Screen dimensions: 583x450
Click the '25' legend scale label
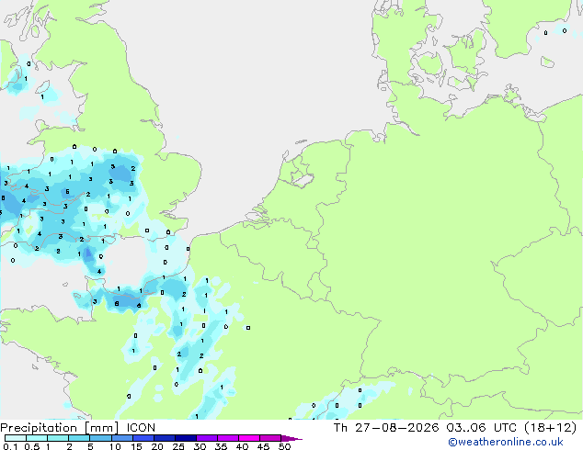point(178,446)
